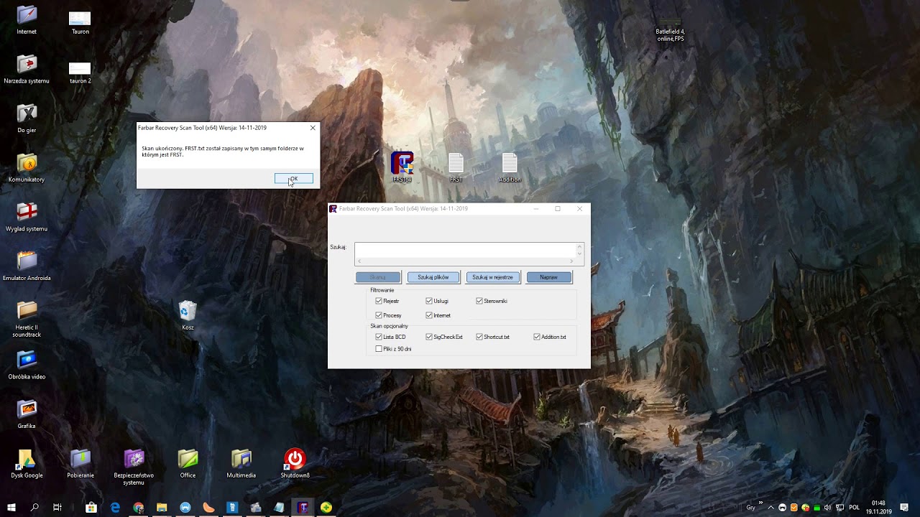Select the Shutdown8 desktop shortcut

pyautogui.click(x=295, y=464)
